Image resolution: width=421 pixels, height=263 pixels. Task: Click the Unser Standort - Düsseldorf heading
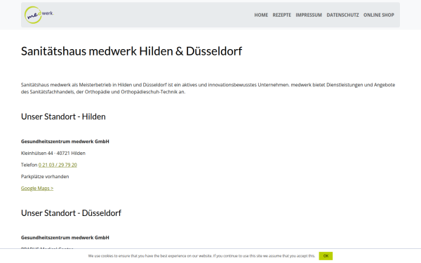click(71, 213)
